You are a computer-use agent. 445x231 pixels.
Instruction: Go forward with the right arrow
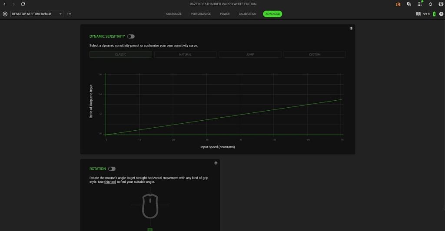13,4
